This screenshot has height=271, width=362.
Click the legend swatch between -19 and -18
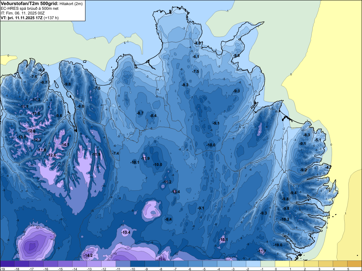(x=7, y=264)
